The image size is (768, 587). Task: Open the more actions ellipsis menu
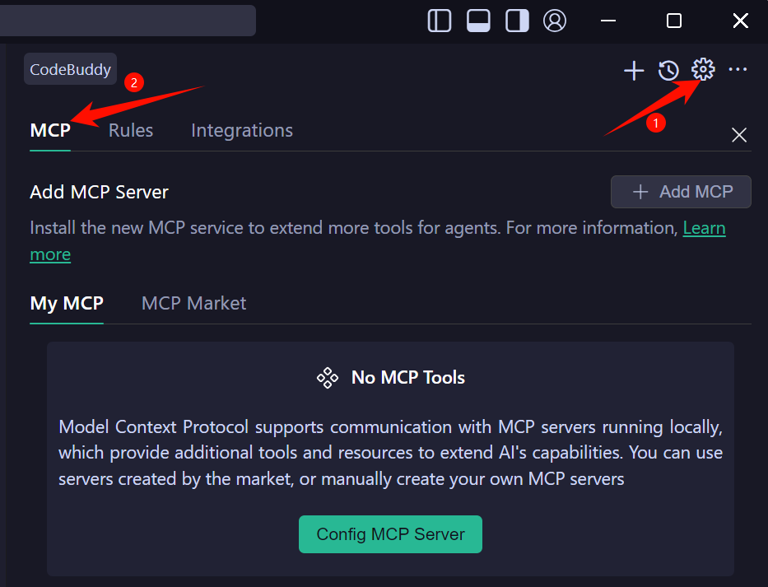tap(738, 70)
